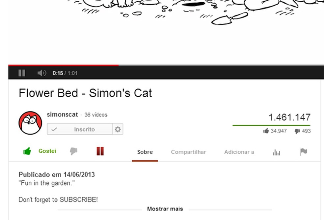Report the video with the flag icon
The height and width of the screenshot is (220, 324).
[303, 152]
